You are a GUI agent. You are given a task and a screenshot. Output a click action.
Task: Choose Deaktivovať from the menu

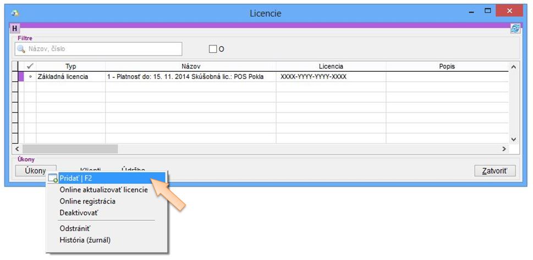pyautogui.click(x=79, y=212)
